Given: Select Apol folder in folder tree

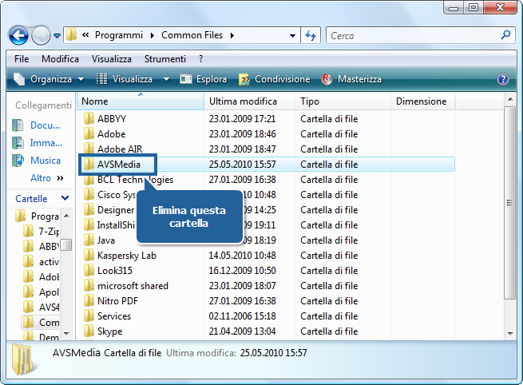Looking at the screenshot, I should [42, 292].
